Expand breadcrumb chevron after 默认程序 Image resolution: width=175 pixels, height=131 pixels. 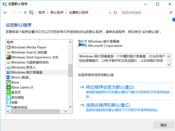point(66,13)
